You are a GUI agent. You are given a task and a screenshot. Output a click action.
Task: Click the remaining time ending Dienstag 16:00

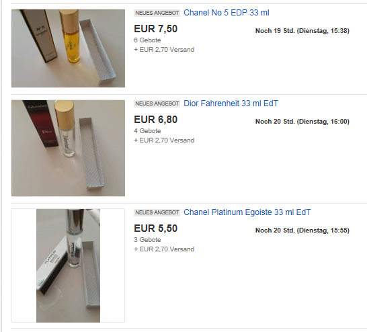(302, 122)
